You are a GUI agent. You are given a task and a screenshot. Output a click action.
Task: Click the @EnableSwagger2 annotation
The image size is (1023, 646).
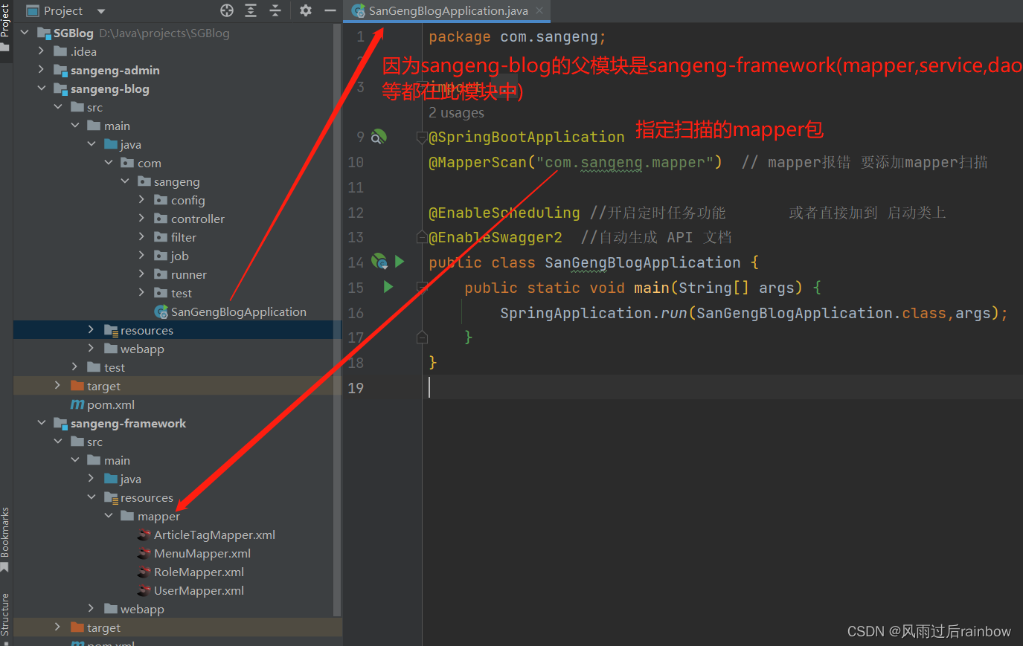pyautogui.click(x=496, y=237)
